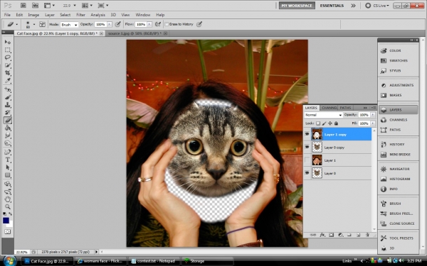Hide Layer 0 visibility eye
Image resolution: width=427 pixels, height=266 pixels.
click(x=307, y=173)
